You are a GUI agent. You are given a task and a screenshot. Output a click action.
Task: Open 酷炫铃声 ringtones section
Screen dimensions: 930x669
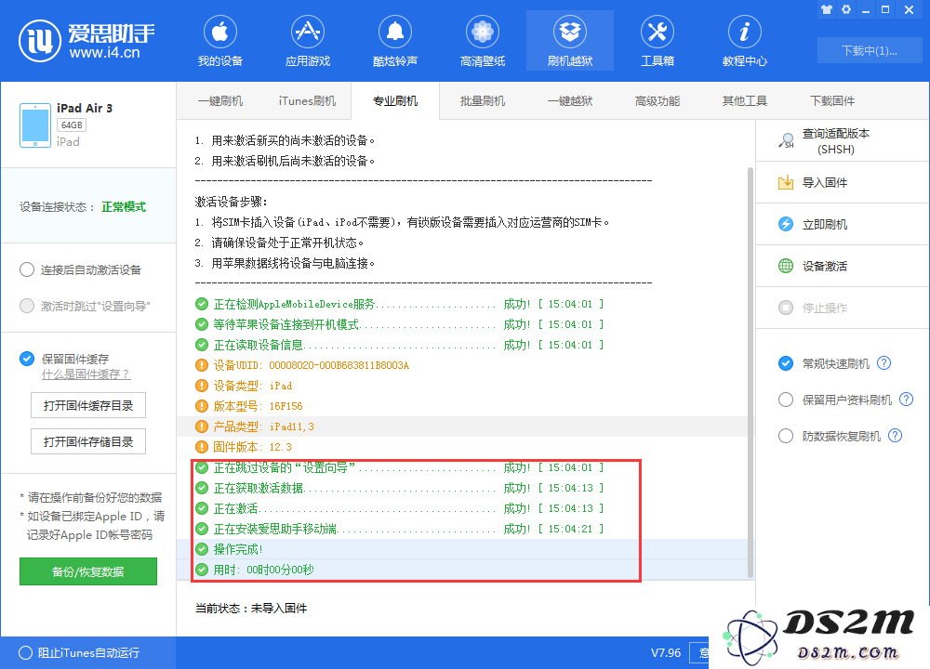[x=395, y=42]
